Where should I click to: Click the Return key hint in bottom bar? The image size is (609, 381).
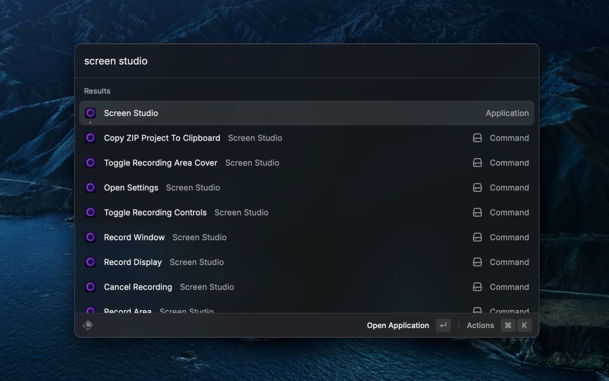pos(443,326)
